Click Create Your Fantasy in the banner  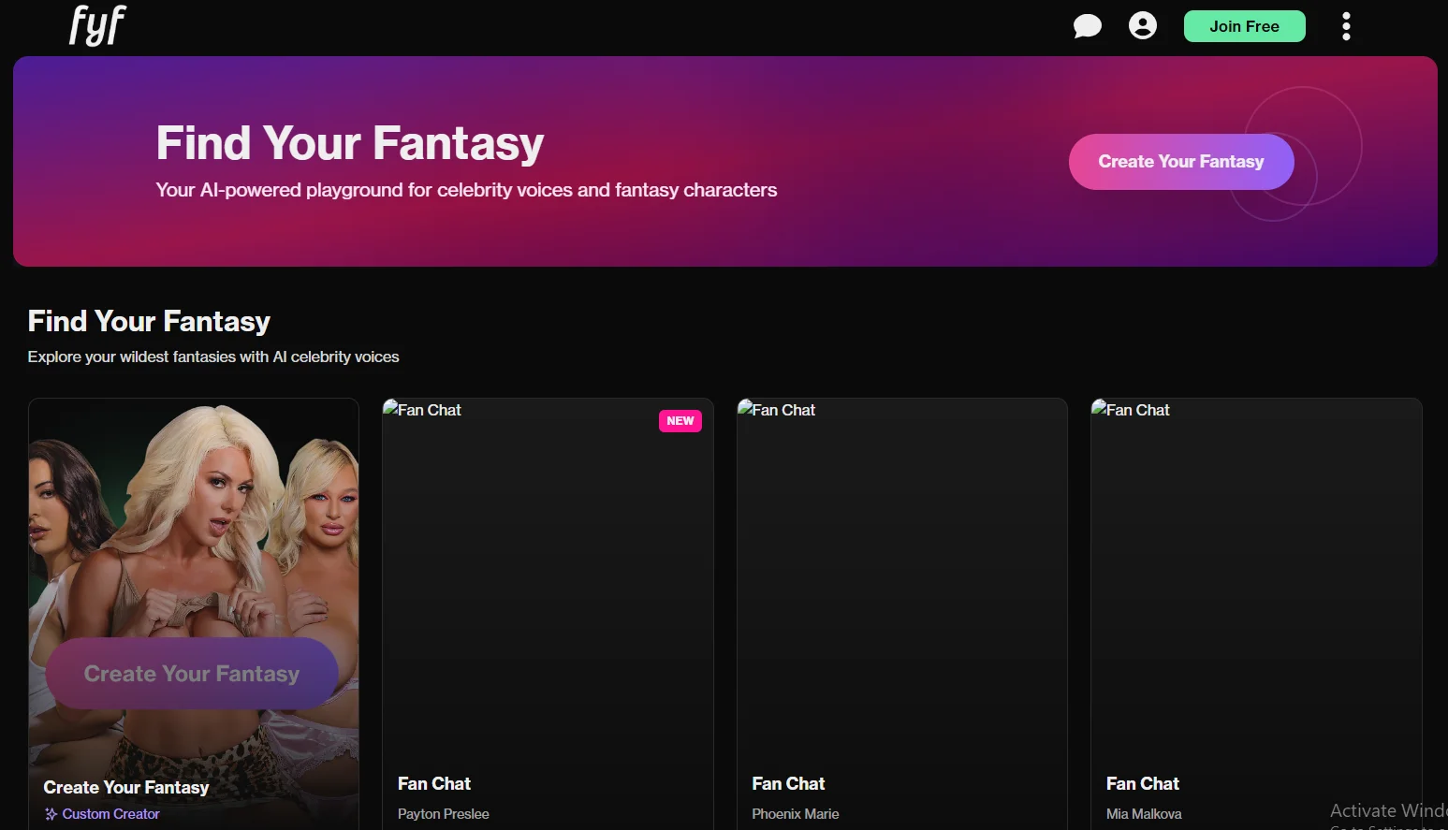click(x=1180, y=162)
